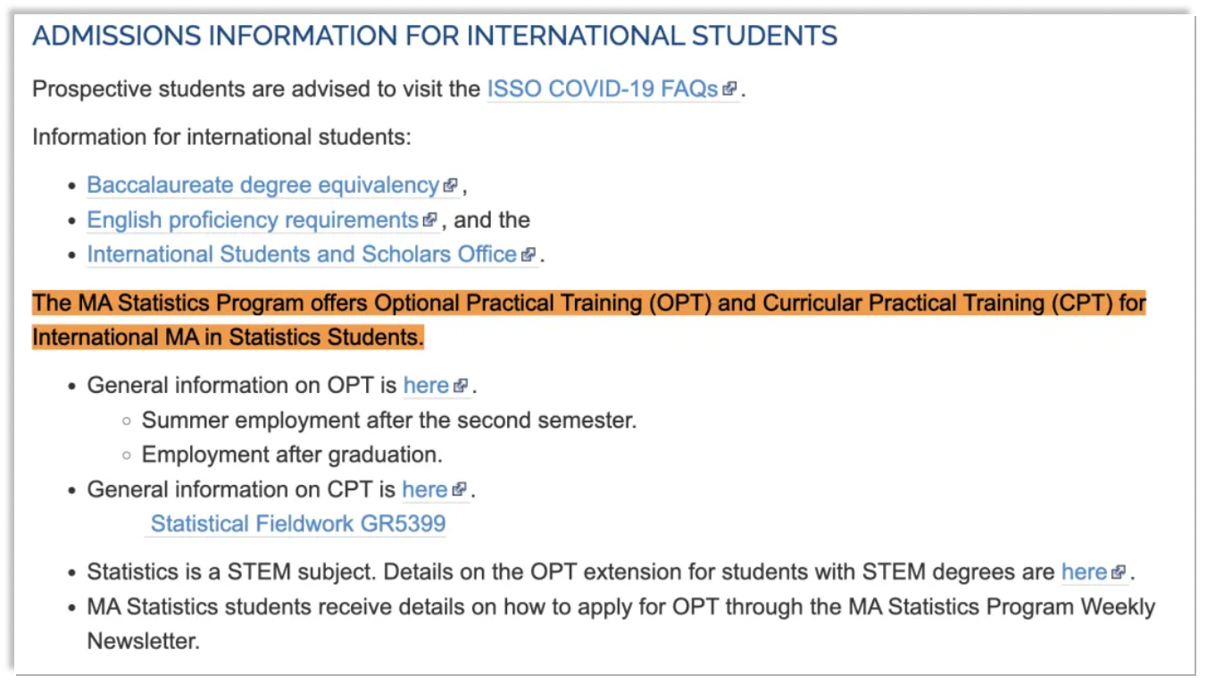Open English proficiency requirements link
Viewport: 1207px width, 684px height.
tap(253, 221)
